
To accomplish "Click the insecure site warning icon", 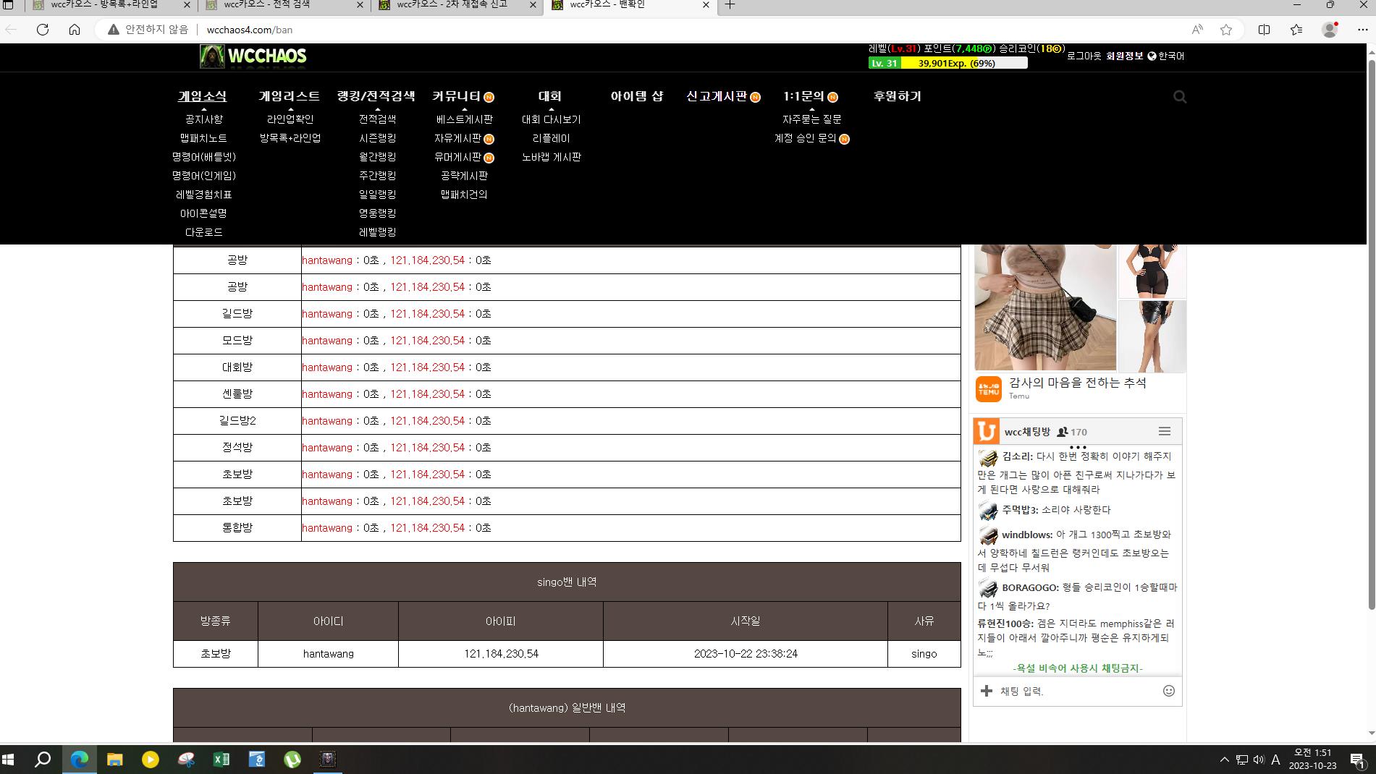I will [113, 30].
